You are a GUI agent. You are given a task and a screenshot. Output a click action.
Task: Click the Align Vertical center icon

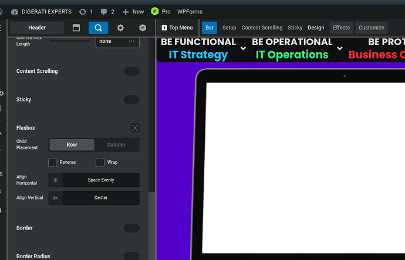[55, 198]
